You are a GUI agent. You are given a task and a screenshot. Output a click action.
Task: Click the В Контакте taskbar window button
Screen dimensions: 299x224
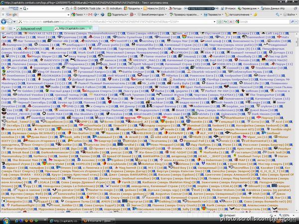click(x=99, y=221)
